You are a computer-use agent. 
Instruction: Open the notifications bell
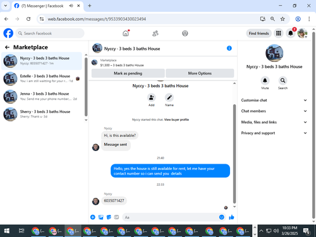tap(291, 33)
